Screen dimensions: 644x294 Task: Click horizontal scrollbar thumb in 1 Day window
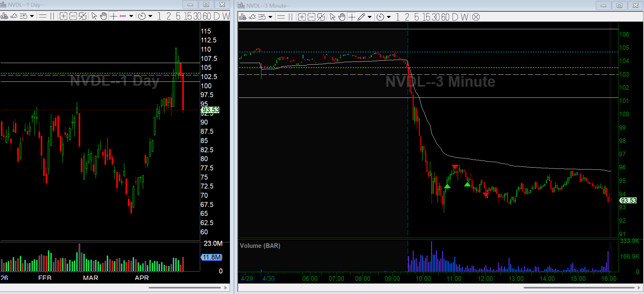(185, 288)
